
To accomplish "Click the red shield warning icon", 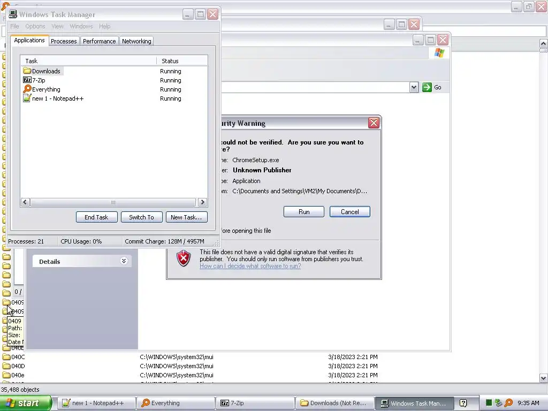I will 184,258.
